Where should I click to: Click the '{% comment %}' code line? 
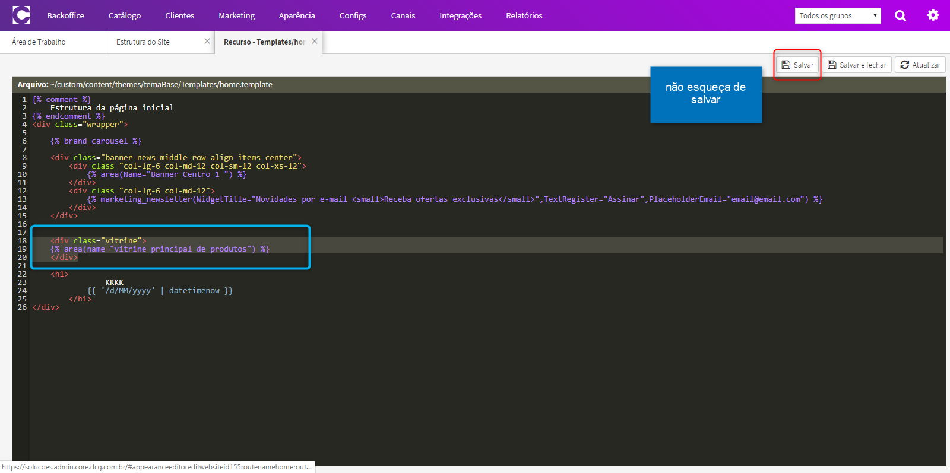click(62, 100)
